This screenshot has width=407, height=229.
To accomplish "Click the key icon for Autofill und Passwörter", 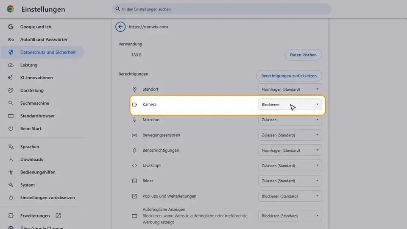I will click(x=11, y=39).
